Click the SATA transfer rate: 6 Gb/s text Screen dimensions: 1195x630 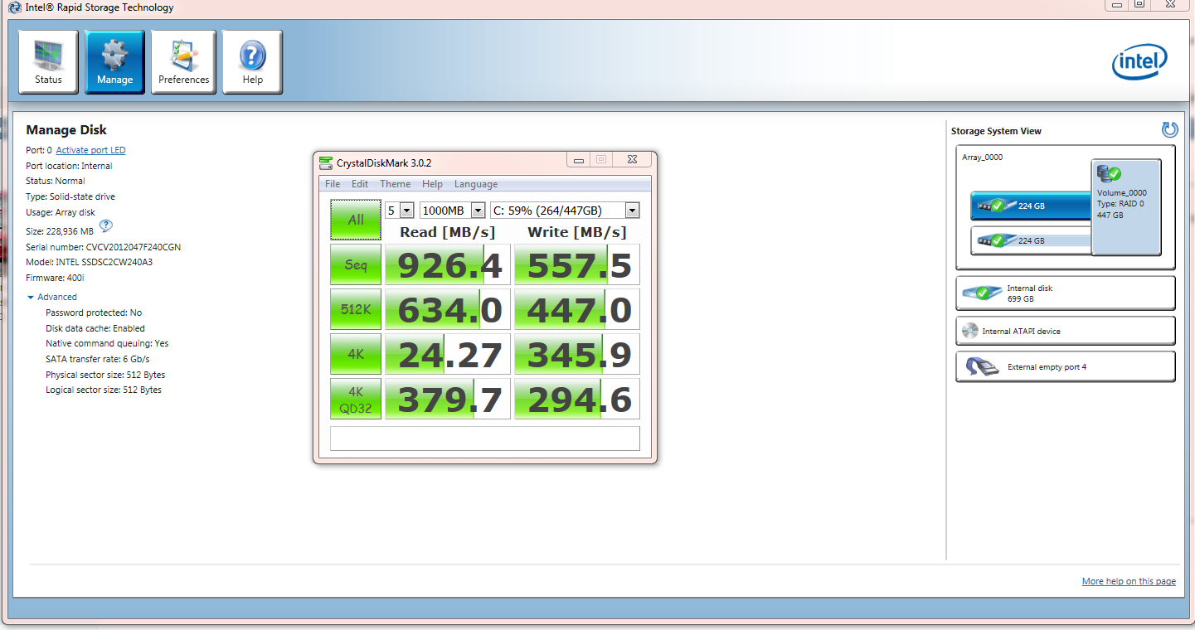click(x=98, y=359)
